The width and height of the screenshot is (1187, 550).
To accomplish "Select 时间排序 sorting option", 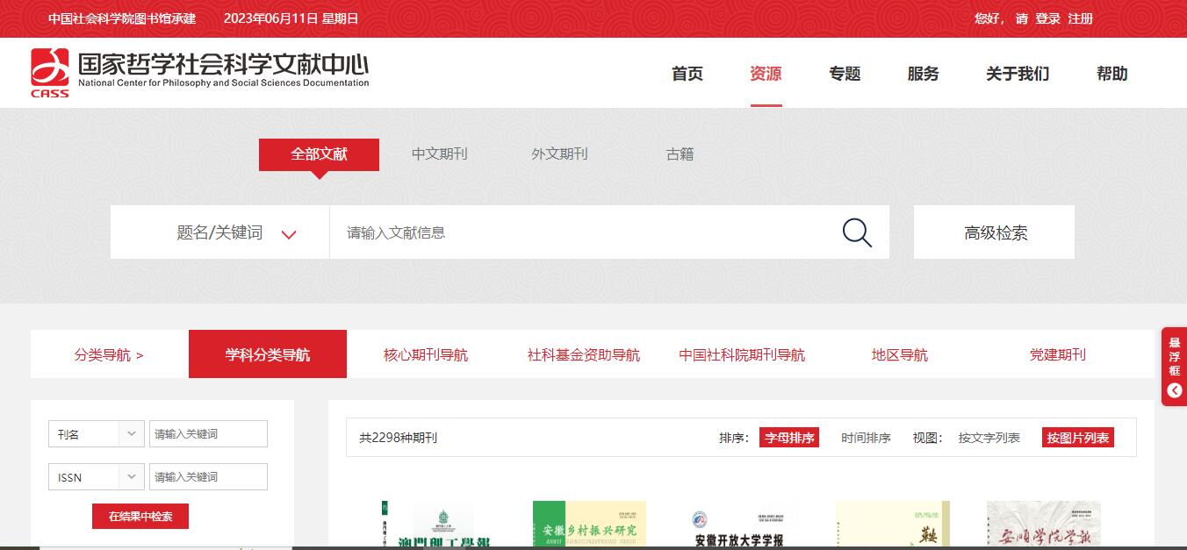I will (865, 436).
